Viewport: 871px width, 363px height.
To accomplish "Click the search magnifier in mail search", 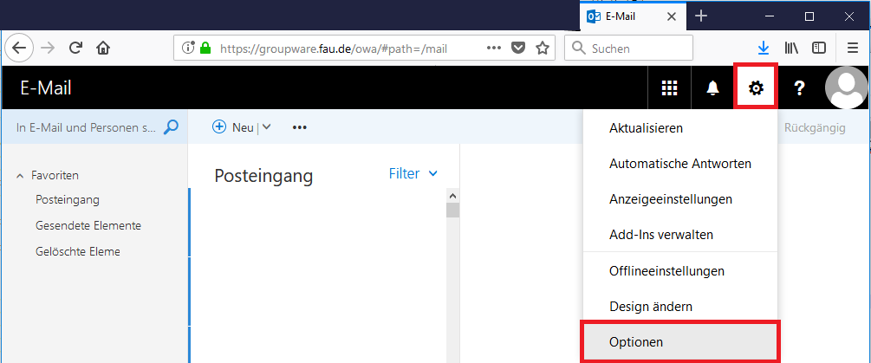I will [171, 127].
